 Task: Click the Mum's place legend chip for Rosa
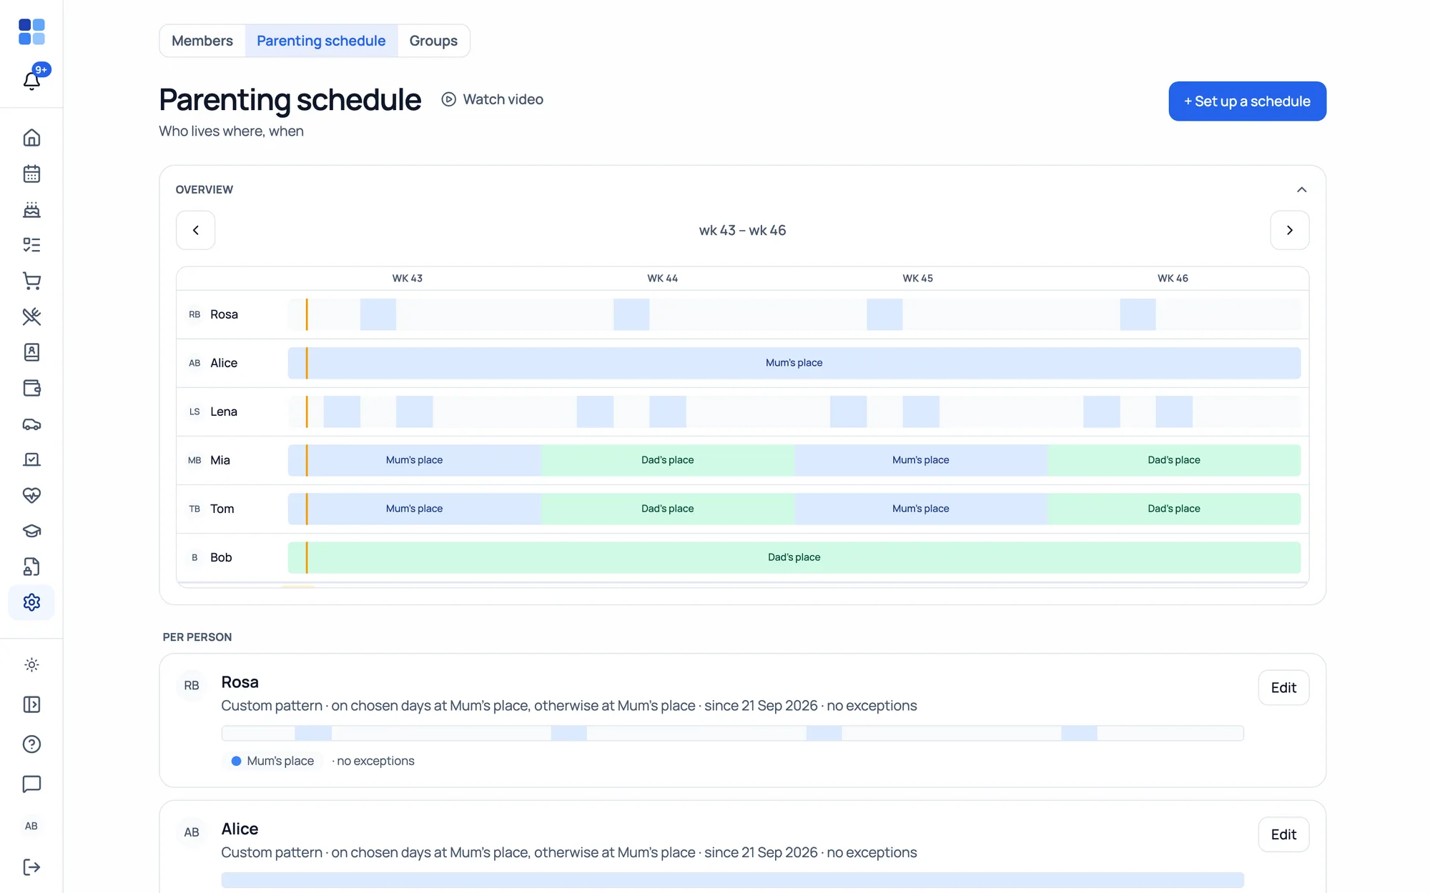272,761
